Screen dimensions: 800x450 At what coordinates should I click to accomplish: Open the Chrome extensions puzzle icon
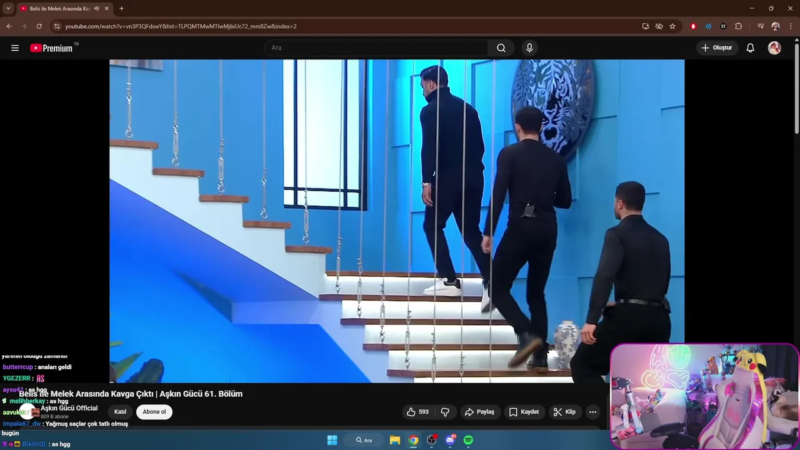[738, 26]
